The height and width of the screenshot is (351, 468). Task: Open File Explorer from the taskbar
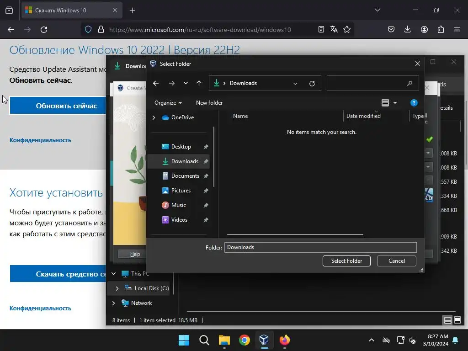tap(224, 340)
